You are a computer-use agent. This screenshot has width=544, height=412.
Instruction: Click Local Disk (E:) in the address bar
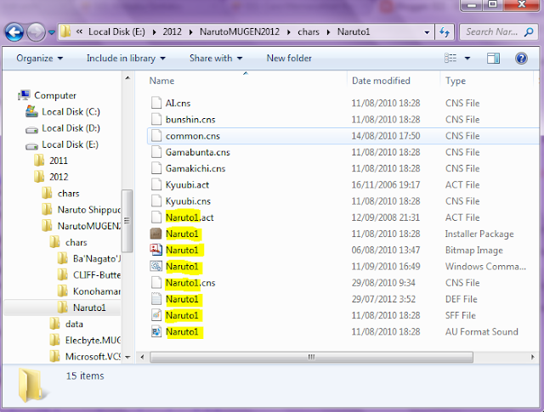click(x=116, y=32)
